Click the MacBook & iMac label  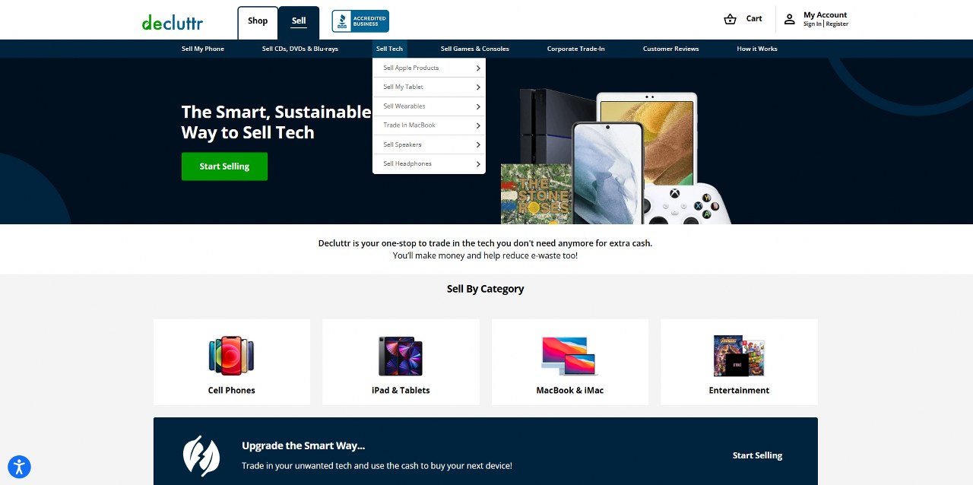pos(570,391)
